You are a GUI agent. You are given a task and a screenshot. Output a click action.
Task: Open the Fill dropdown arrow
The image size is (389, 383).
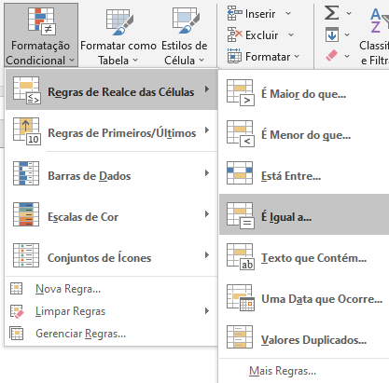(x=347, y=34)
